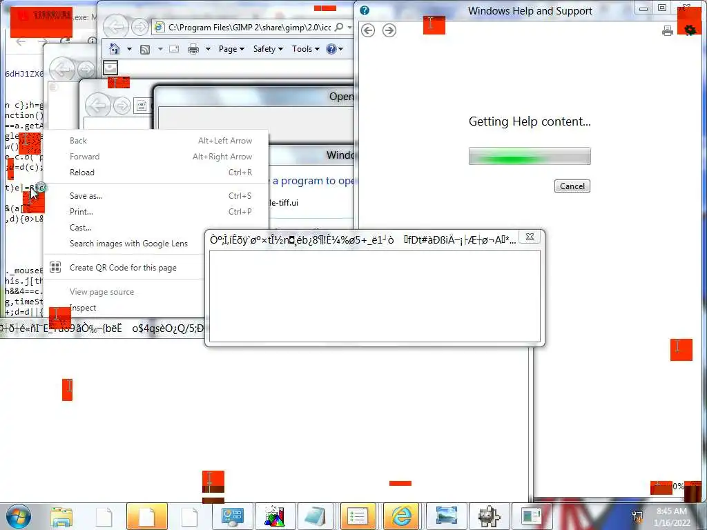Minimize the Windows Help and Support window

pos(643,8)
